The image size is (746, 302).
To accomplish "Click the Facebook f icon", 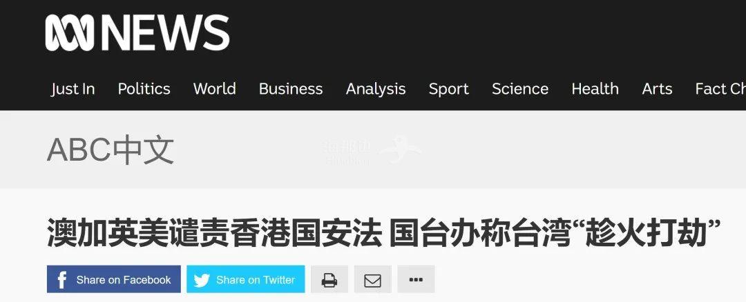I will pos(62,280).
